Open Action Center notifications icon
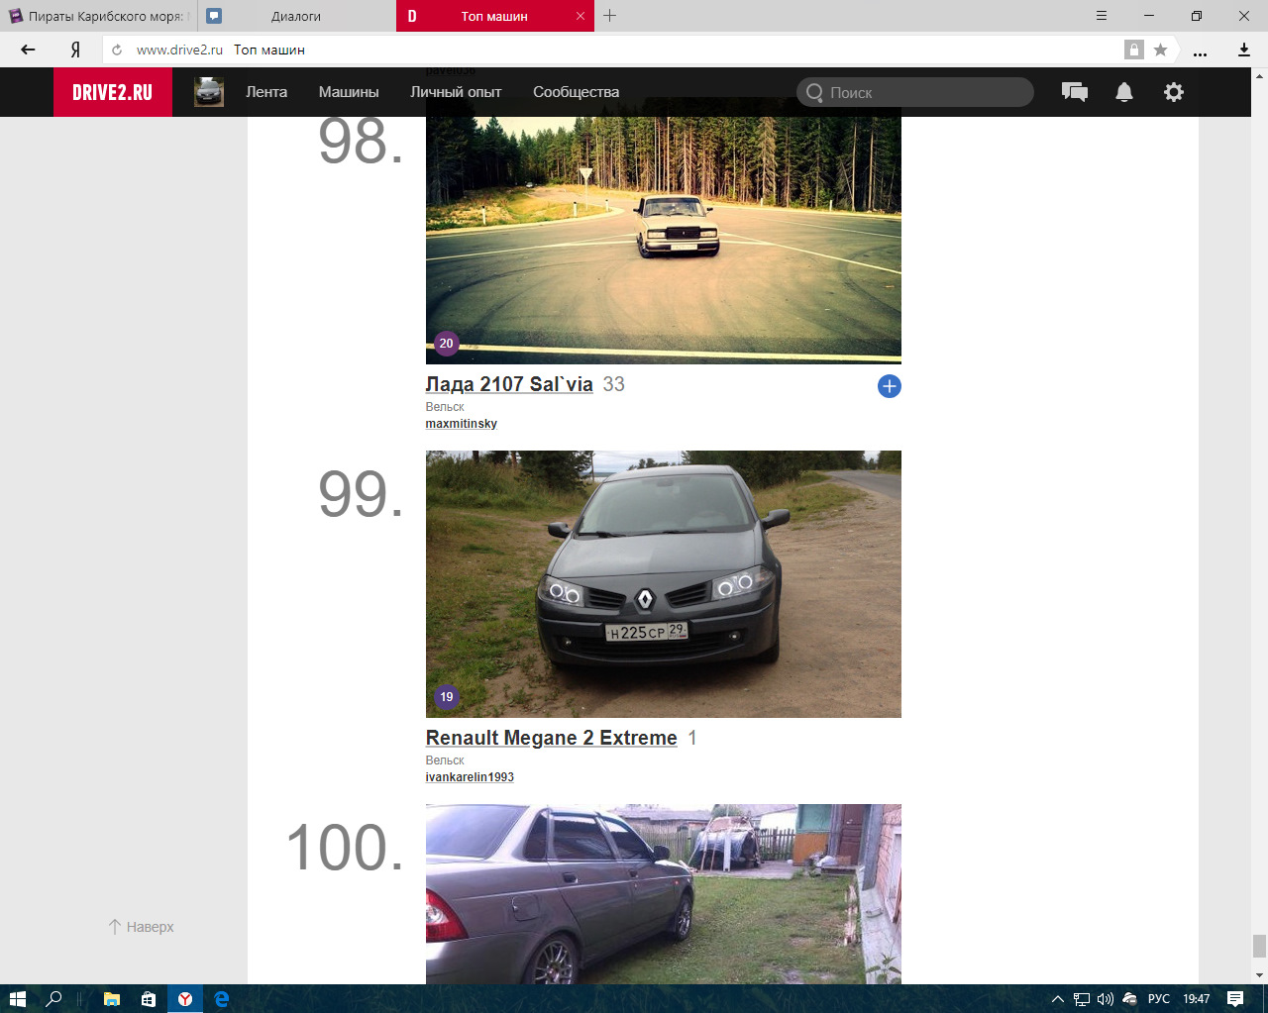This screenshot has width=1268, height=1013. [x=1235, y=998]
